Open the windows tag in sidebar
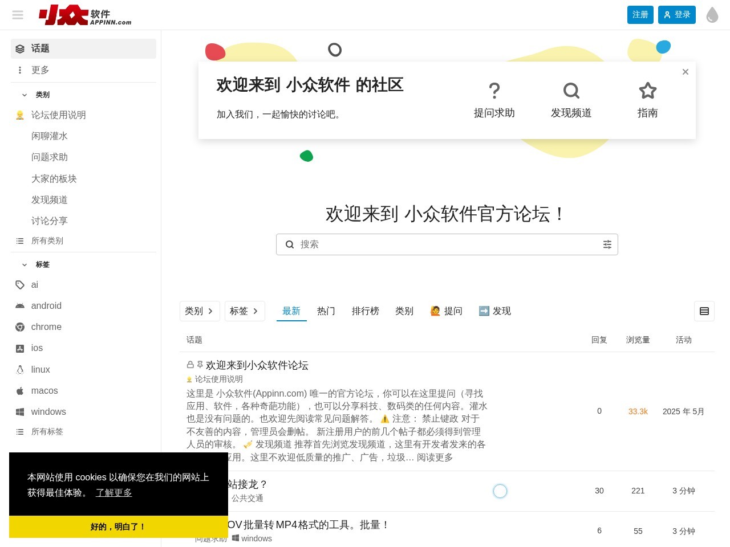This screenshot has width=730, height=547. tap(83, 411)
